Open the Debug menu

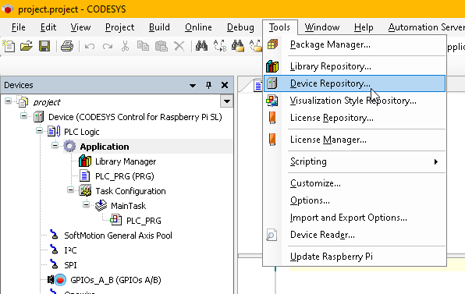[240, 27]
